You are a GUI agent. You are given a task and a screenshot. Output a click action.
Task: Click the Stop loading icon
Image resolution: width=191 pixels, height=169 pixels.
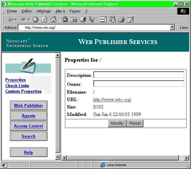tap(35, 20)
